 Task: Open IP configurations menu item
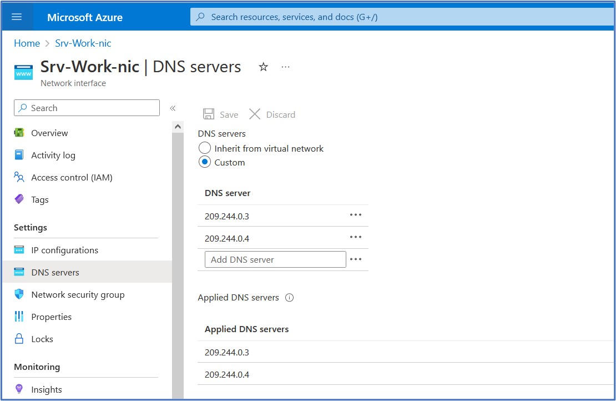[x=64, y=250]
